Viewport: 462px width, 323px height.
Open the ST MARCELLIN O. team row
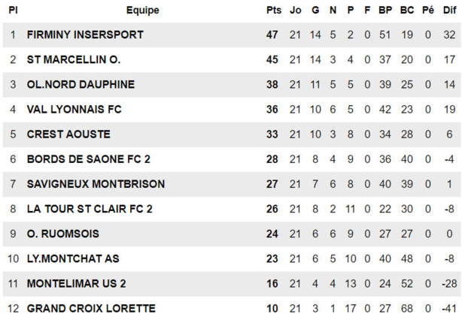73,59
